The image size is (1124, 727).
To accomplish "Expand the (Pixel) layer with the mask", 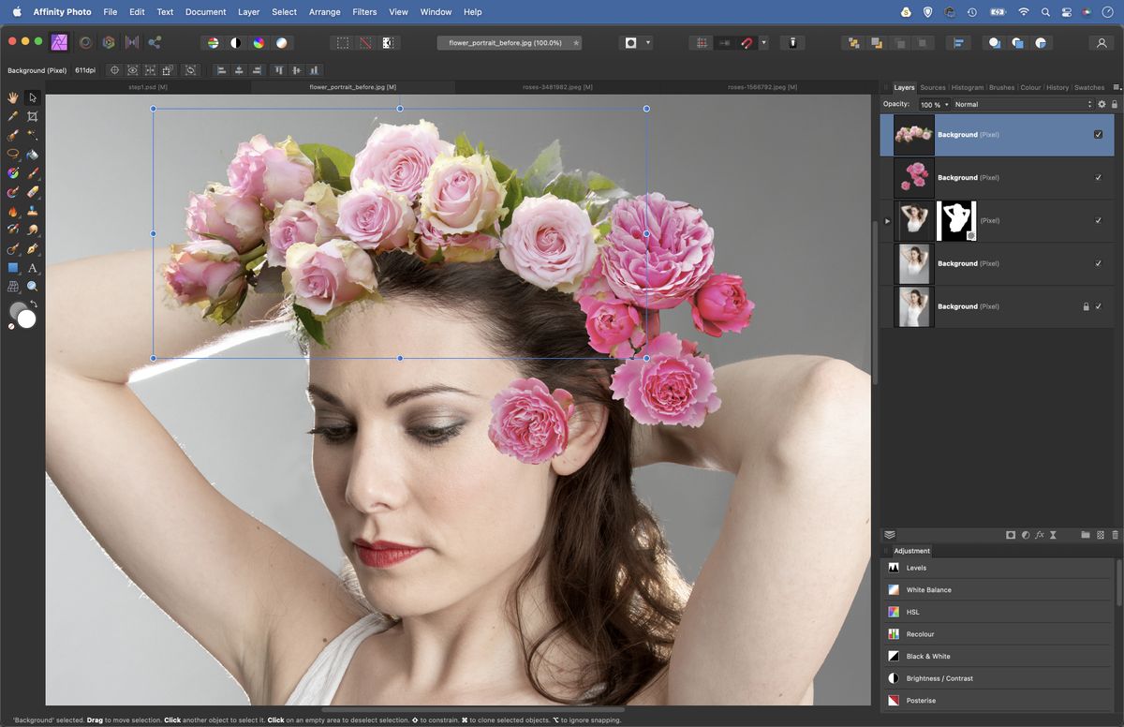I will (886, 220).
